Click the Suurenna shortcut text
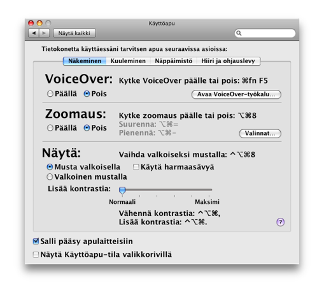This screenshot has height=295, width=324. pyautogui.click(x=148, y=124)
